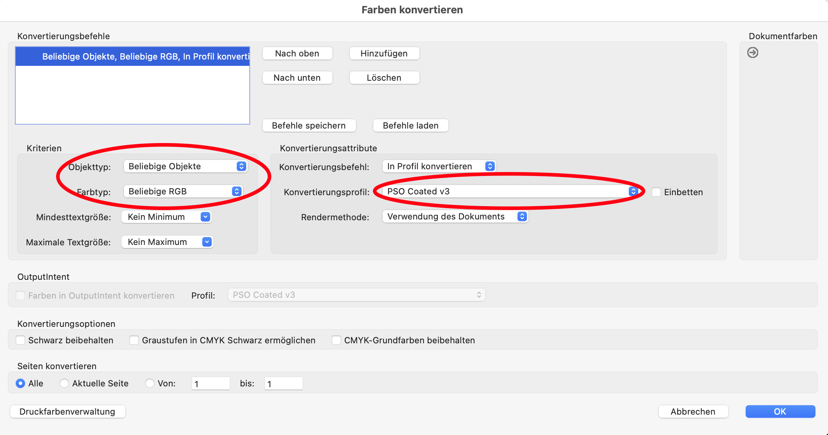828x435 pixels.
Task: Check Schwarz beibehalten option
Action: (21, 340)
